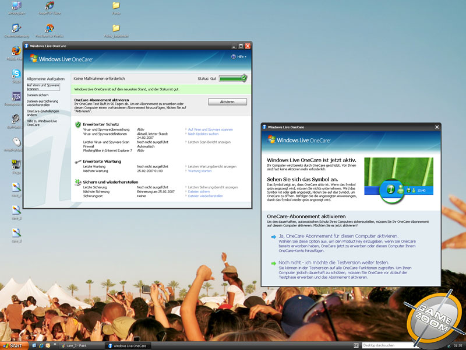Image resolution: width=466 pixels, height=350 pixels.
Task: Click the OneCare icon in main window title bar
Action: (x=26, y=46)
